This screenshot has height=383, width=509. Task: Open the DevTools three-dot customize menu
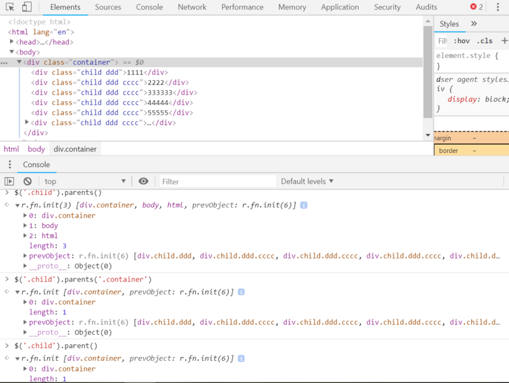[498, 7]
